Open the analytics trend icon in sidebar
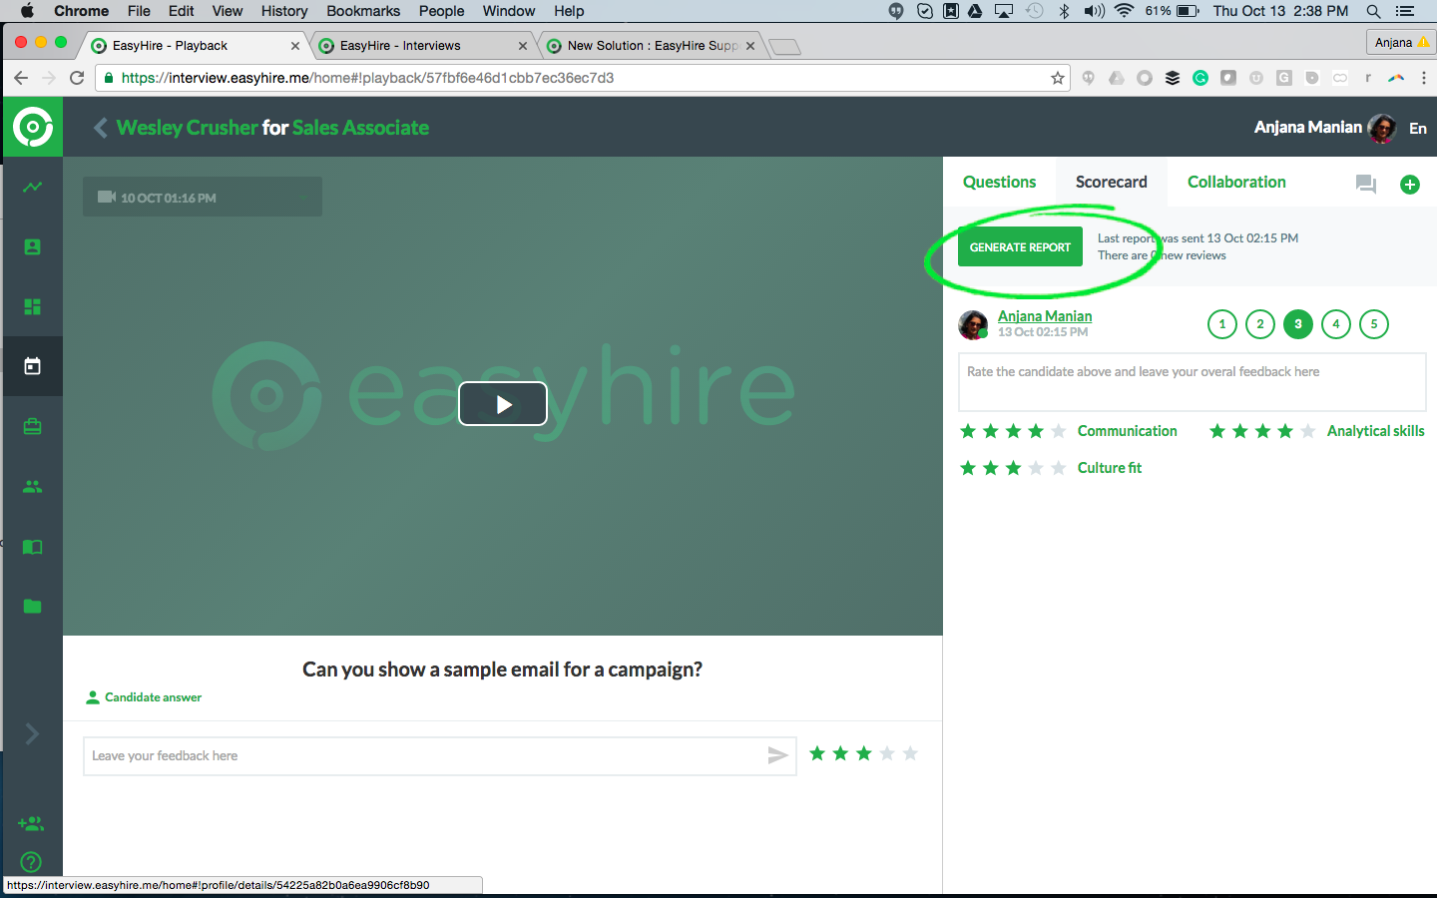The height and width of the screenshot is (898, 1437). coord(33,187)
